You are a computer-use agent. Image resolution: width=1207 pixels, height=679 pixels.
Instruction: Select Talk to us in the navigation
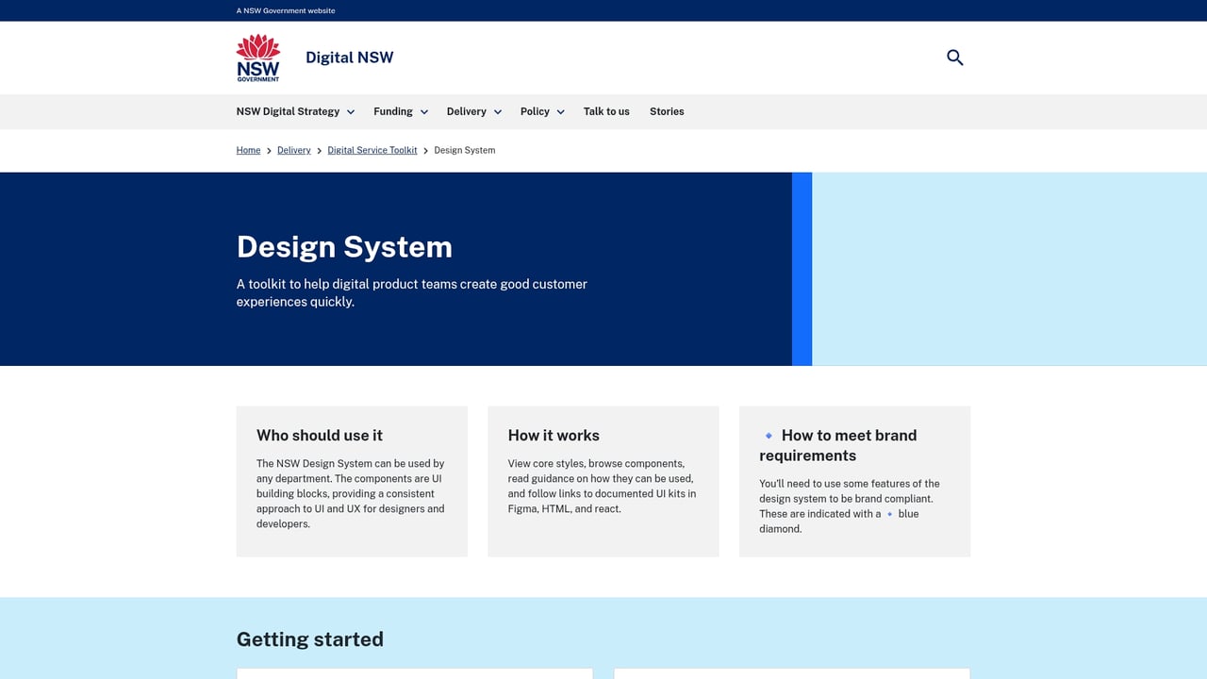pos(605,111)
